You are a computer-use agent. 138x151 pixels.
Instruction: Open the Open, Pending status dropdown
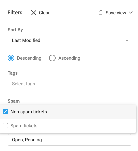pos(69,140)
